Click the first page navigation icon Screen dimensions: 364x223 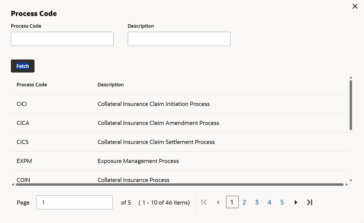coord(204,202)
